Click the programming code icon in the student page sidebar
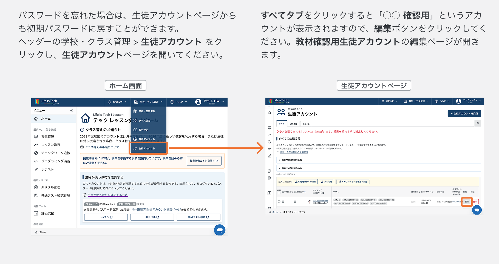Image resolution: width=499 pixels, height=264 pixels. click(269, 149)
